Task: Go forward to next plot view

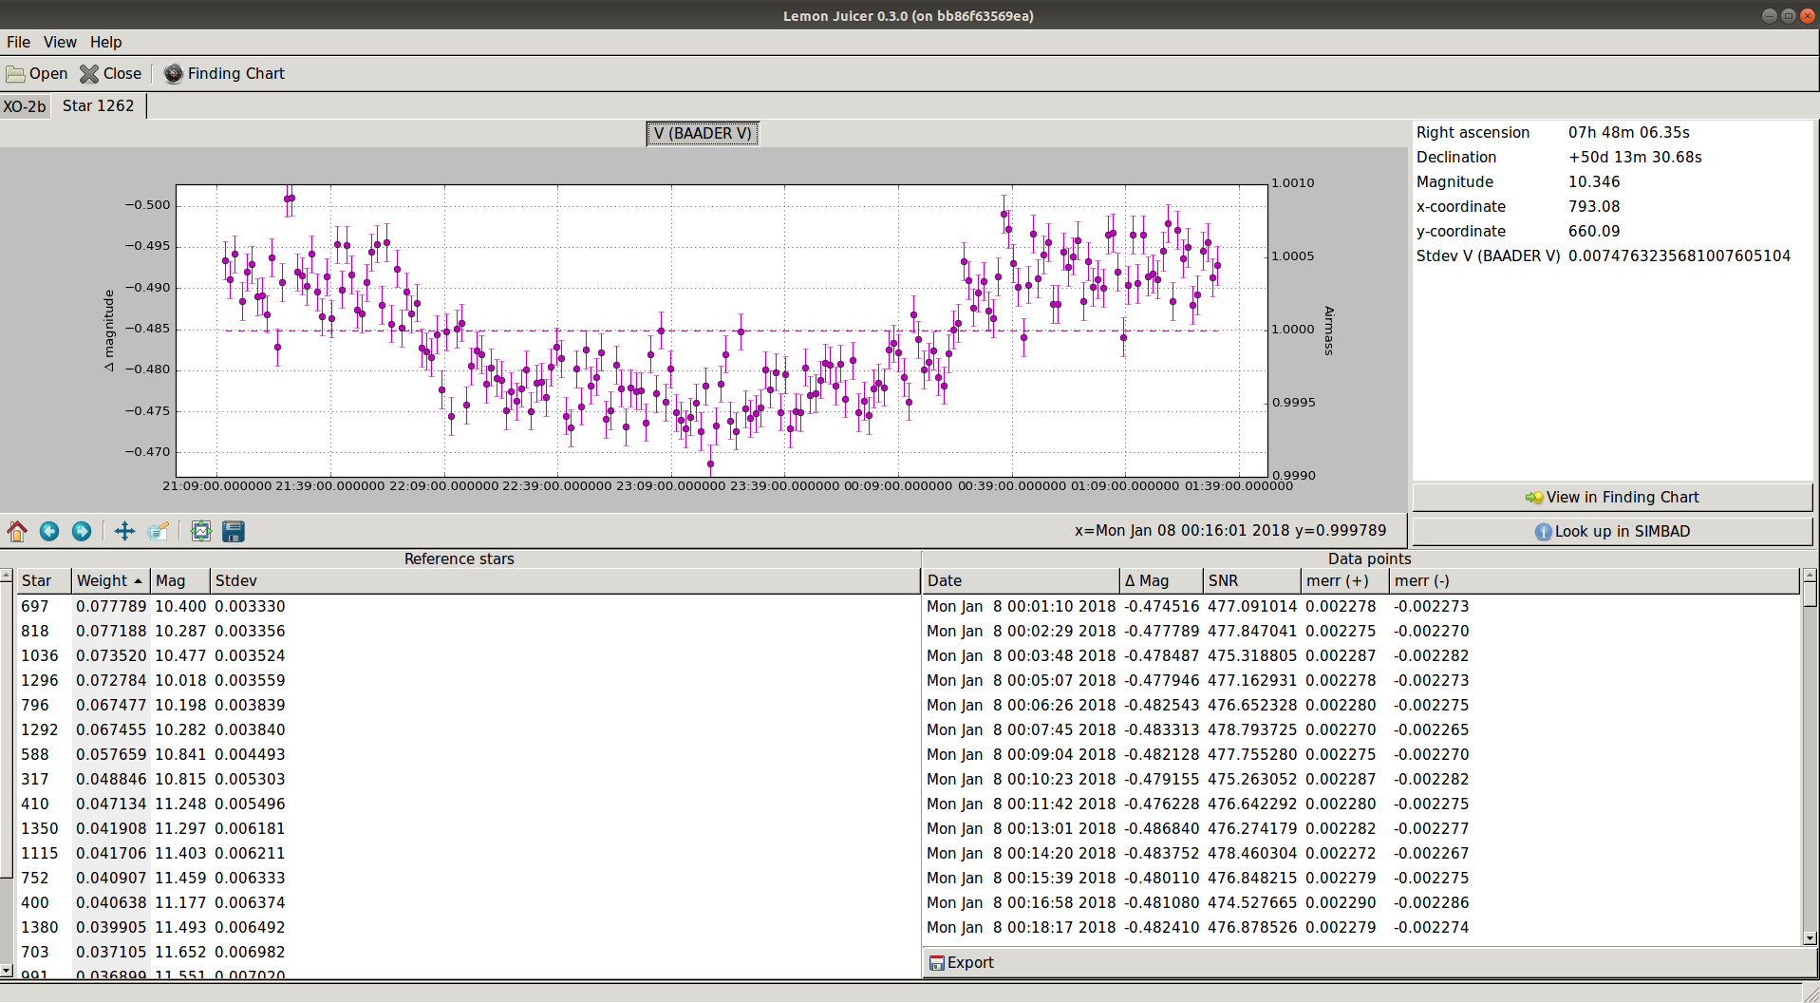Action: [x=82, y=531]
